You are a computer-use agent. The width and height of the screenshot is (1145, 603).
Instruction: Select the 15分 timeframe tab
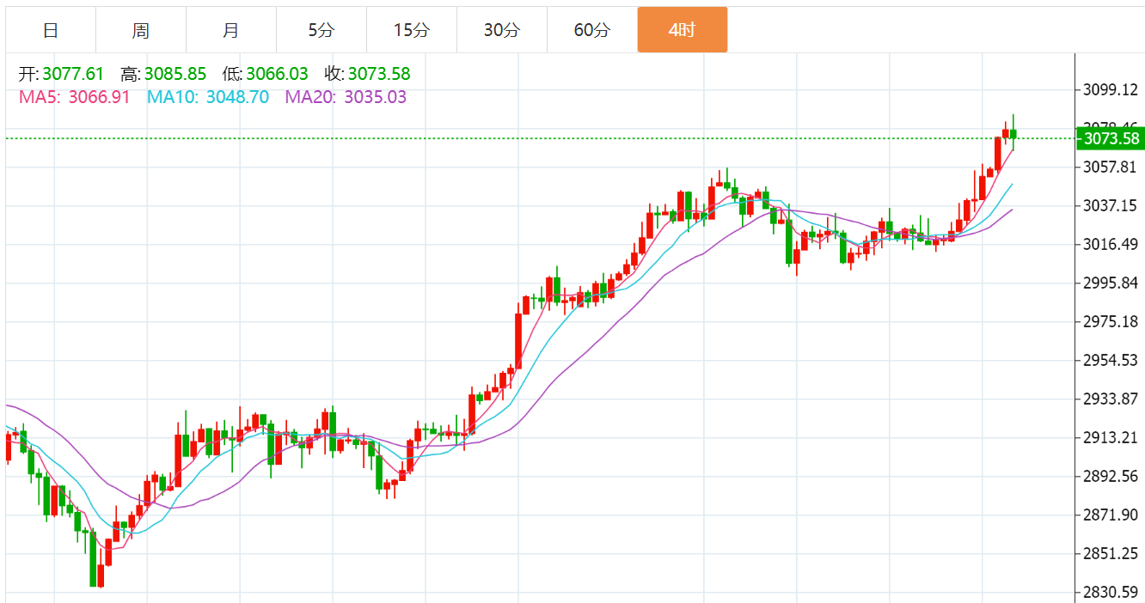click(412, 30)
